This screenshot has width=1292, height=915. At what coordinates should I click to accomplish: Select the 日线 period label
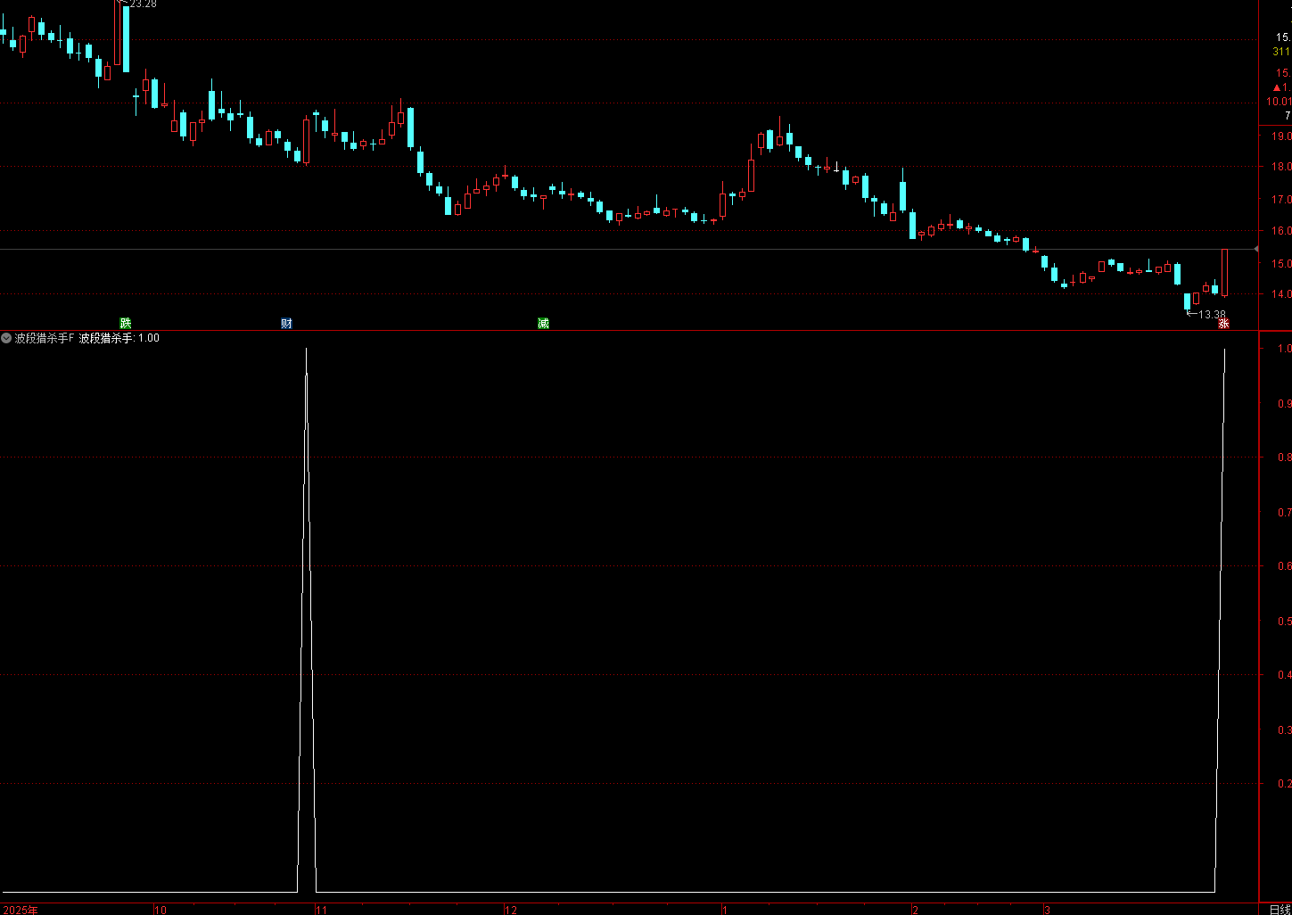1280,910
